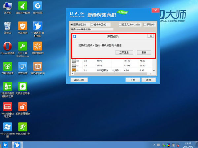
Task: Launch DiskGenius partition tool icon
Action: [23, 47]
